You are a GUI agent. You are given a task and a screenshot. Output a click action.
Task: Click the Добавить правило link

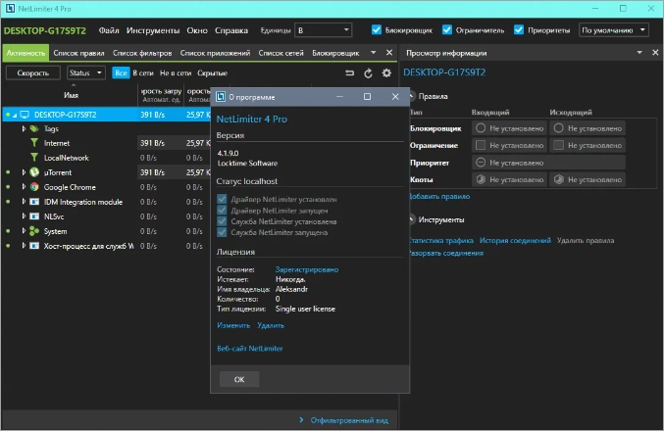click(439, 196)
